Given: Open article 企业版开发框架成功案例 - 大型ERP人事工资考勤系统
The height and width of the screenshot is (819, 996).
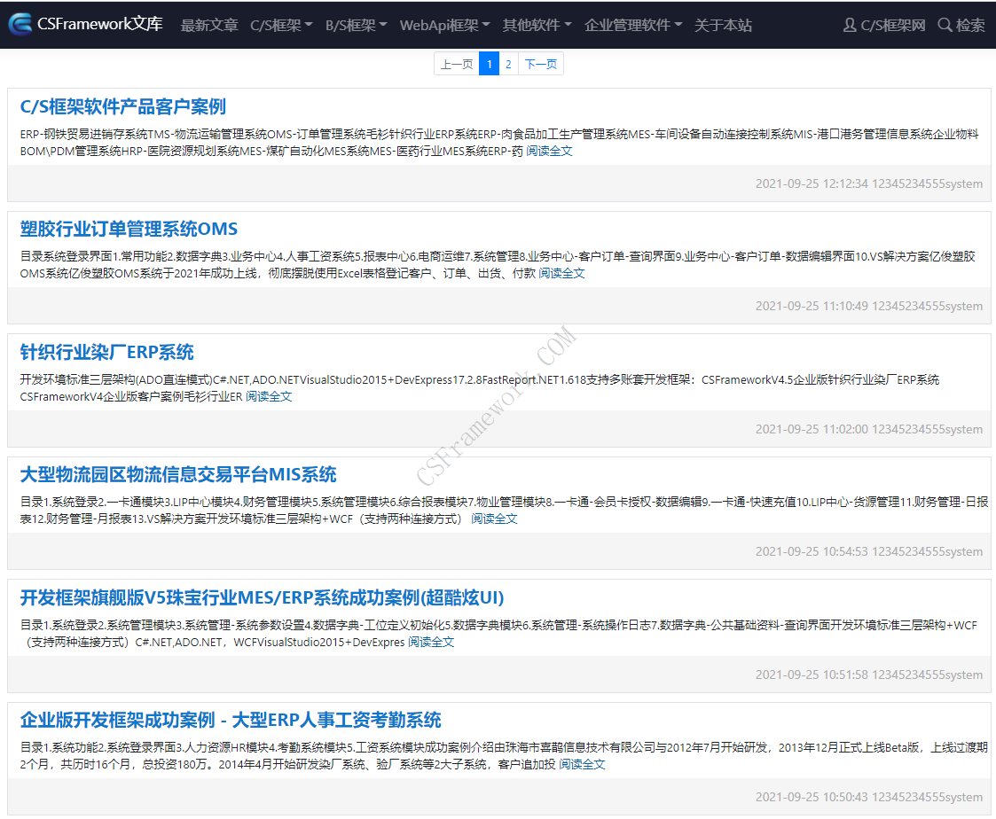Looking at the screenshot, I should 230,720.
